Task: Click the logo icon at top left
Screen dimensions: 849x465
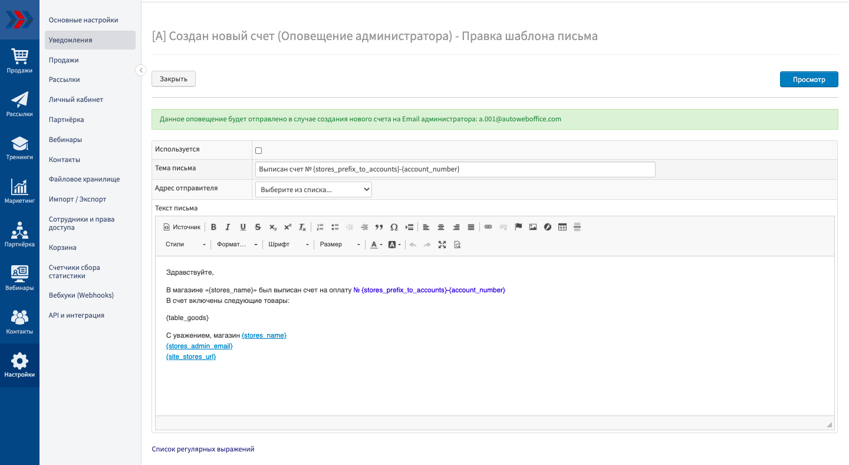Action: (19, 19)
